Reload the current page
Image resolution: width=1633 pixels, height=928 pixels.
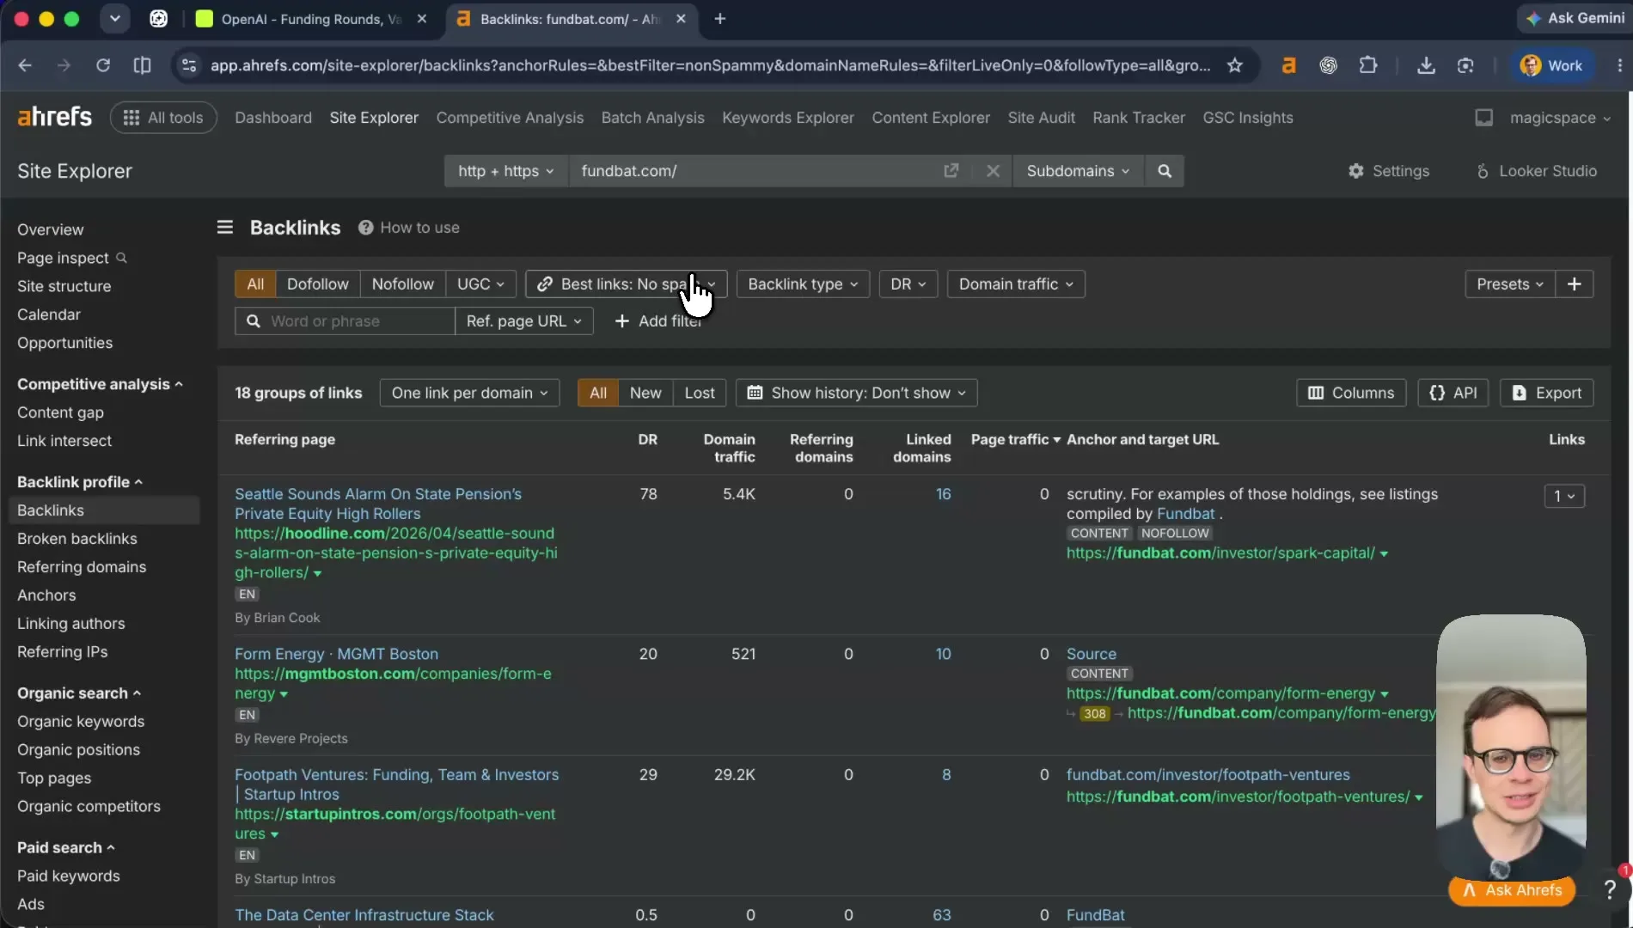pos(103,65)
